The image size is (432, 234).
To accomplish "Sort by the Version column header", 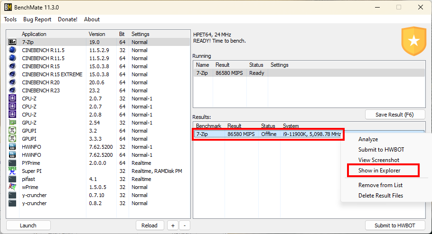I will [x=97, y=34].
